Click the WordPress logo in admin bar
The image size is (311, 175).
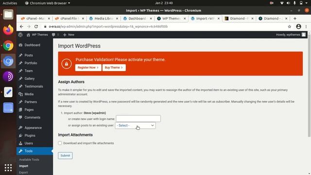[x=20, y=35]
